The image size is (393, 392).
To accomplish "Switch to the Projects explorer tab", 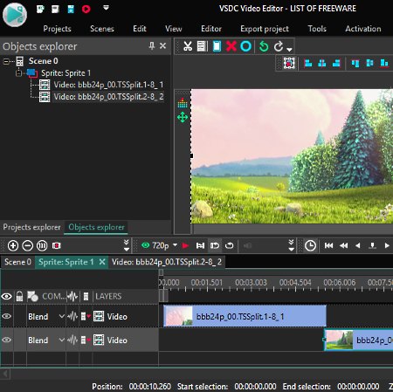I will pos(31,227).
